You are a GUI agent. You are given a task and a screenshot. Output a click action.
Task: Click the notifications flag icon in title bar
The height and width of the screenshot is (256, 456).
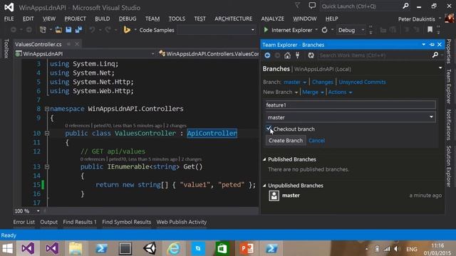point(297,5)
